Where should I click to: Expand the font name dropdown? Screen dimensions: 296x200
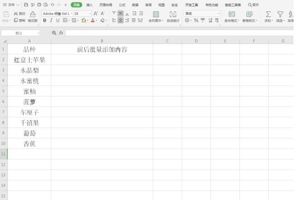pos(72,13)
